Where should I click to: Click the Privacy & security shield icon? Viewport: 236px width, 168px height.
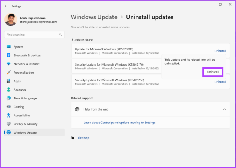(x=8, y=124)
